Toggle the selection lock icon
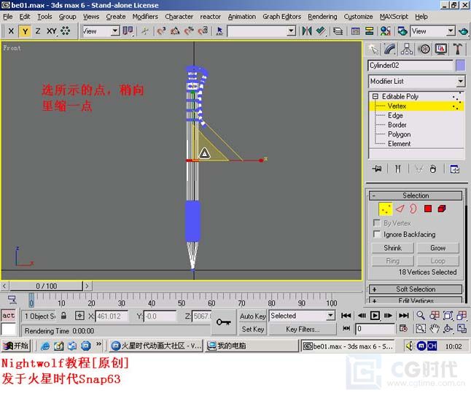 [63, 316]
